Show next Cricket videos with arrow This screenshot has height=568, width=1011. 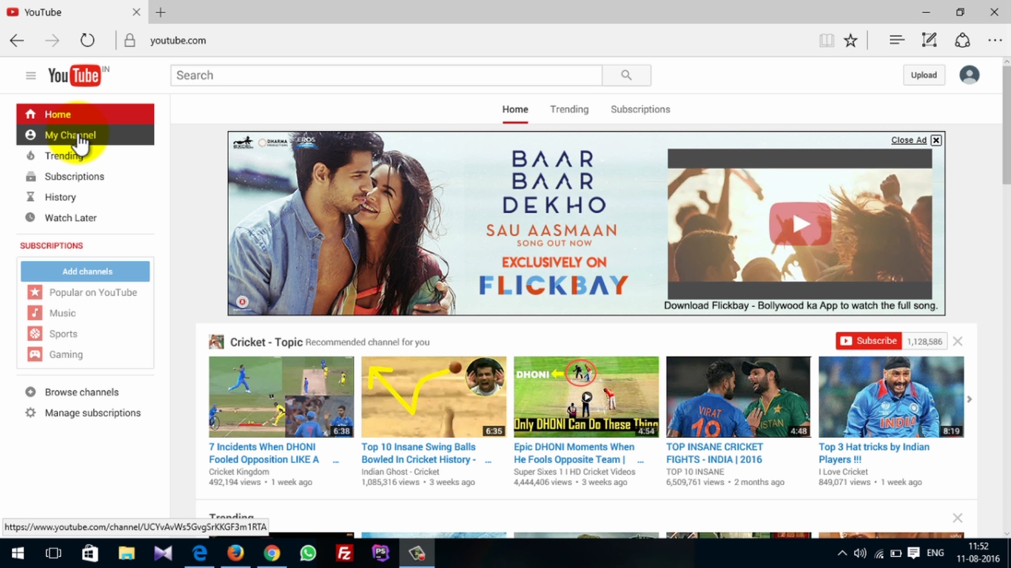[x=970, y=399]
